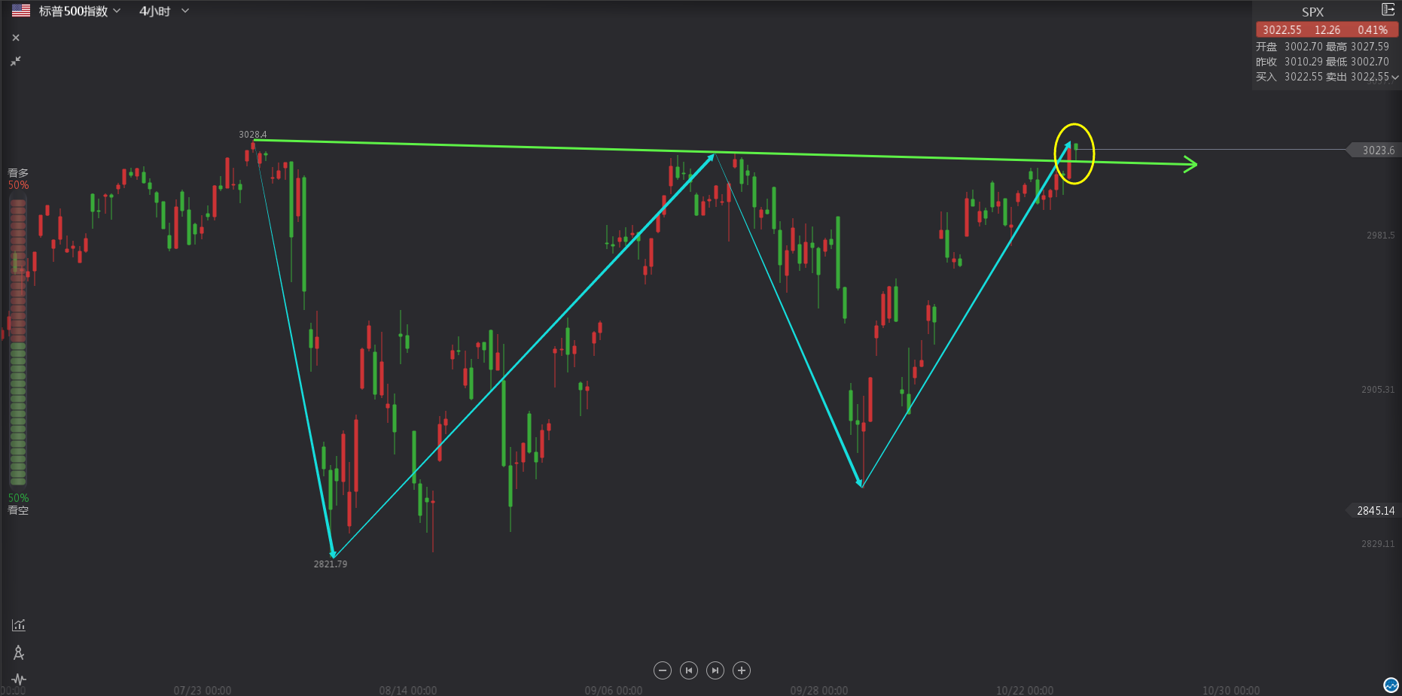The image size is (1402, 696).
Task: Open the 4小时 timeframe dropdown
Action: click(x=163, y=11)
